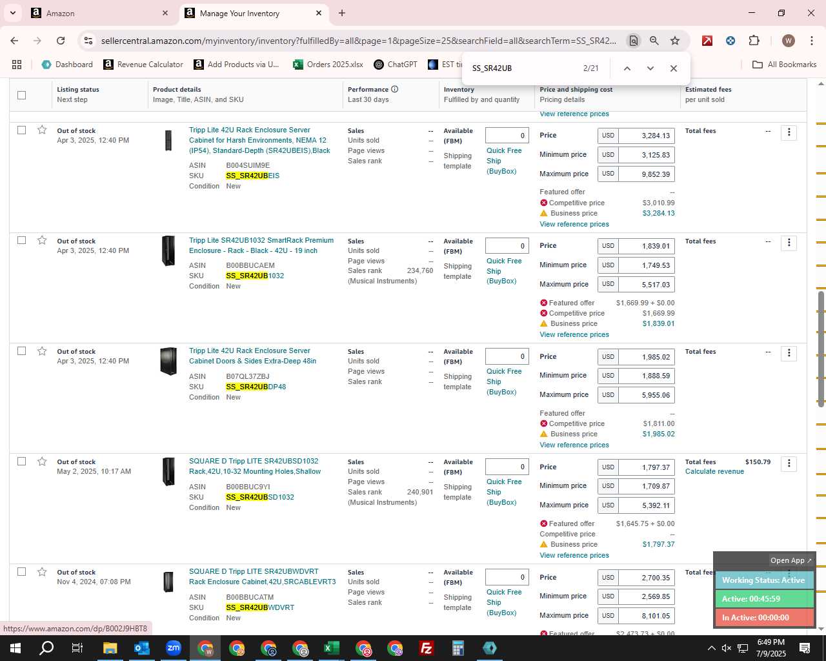Click the browser back arrow
The width and height of the screenshot is (826, 661).
14,41
